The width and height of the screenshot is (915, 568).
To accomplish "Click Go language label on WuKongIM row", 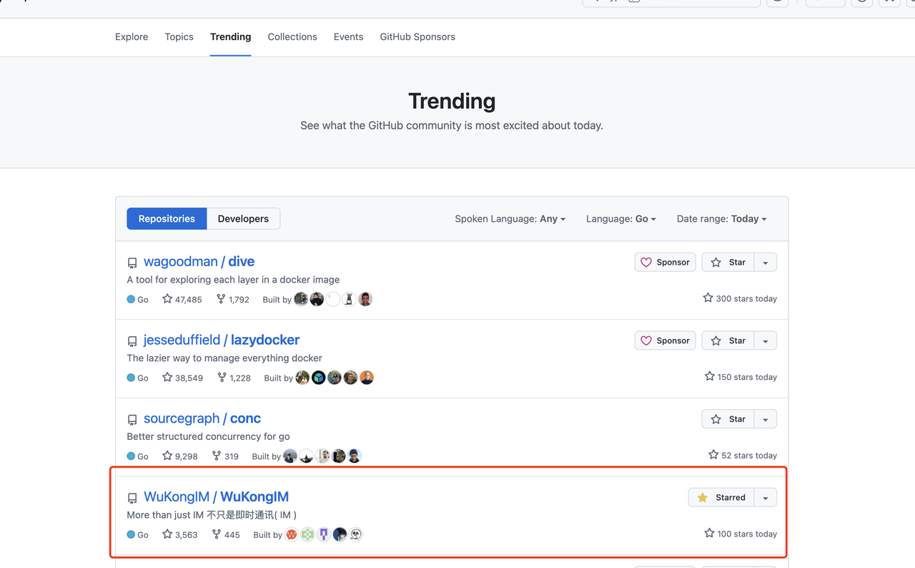I will (138, 535).
